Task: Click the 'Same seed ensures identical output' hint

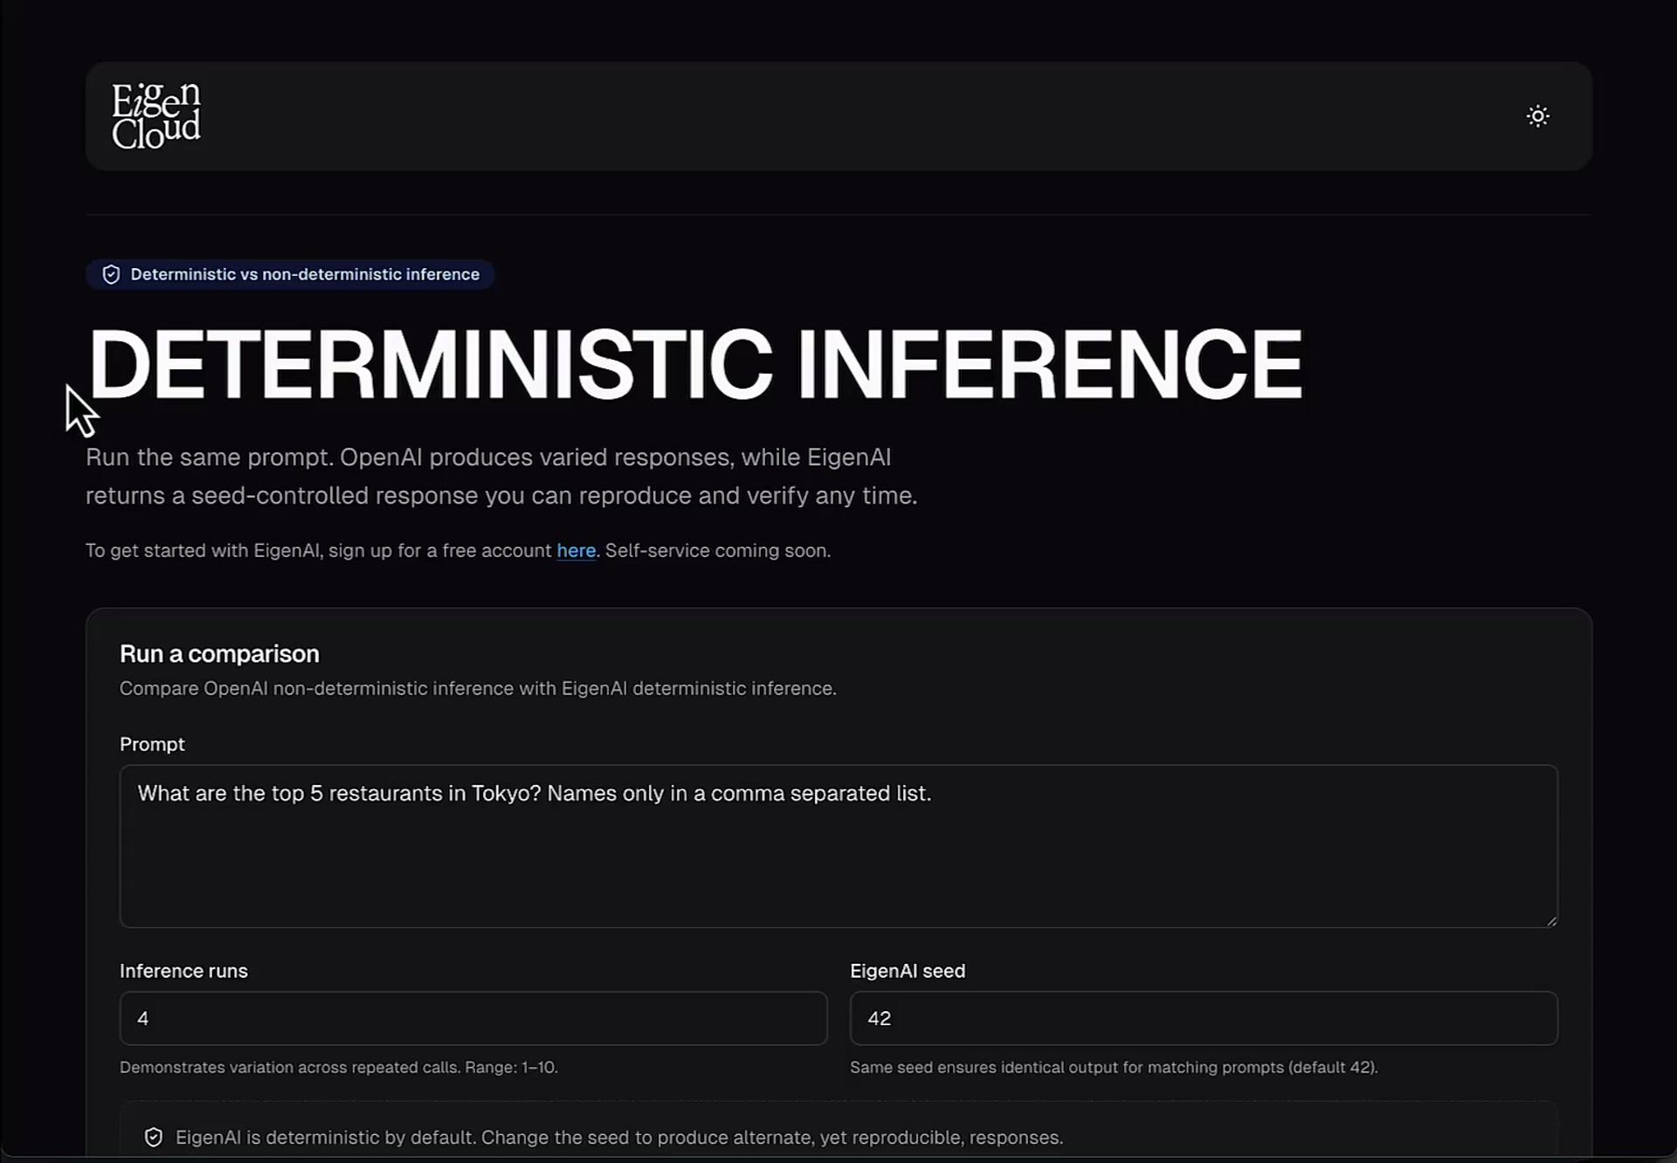Action: [x=1113, y=1067]
